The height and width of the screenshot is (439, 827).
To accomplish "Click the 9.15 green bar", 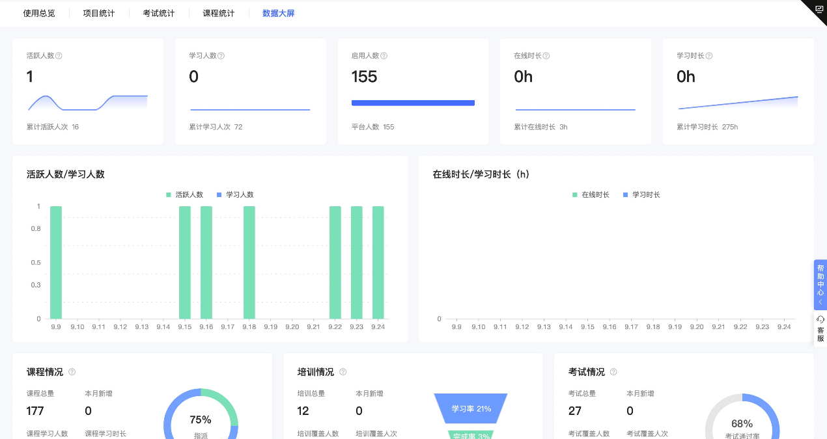I will [x=185, y=262].
